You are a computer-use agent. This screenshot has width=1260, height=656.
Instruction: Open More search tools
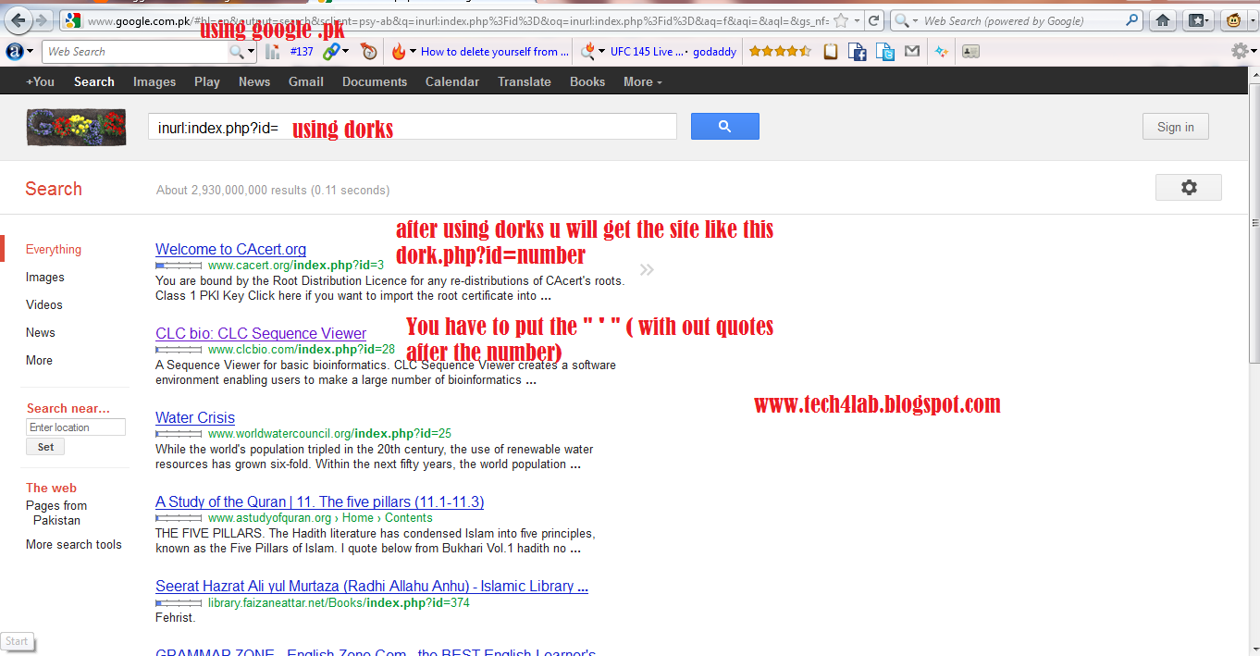click(74, 544)
